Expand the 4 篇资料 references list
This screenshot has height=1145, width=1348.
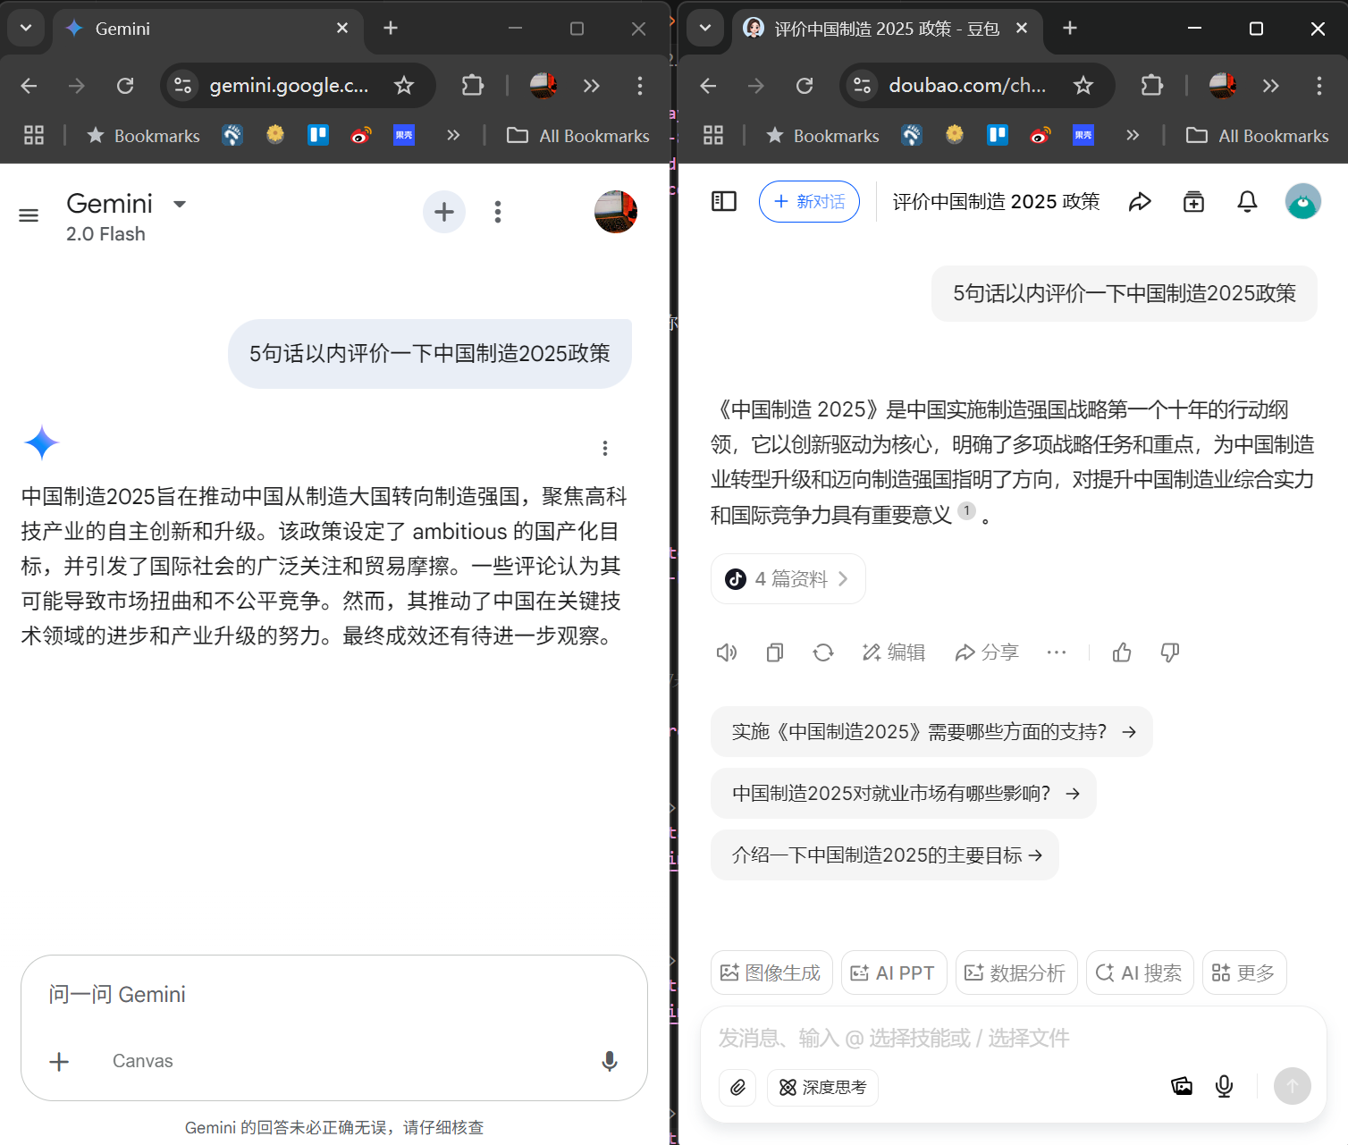click(x=788, y=578)
